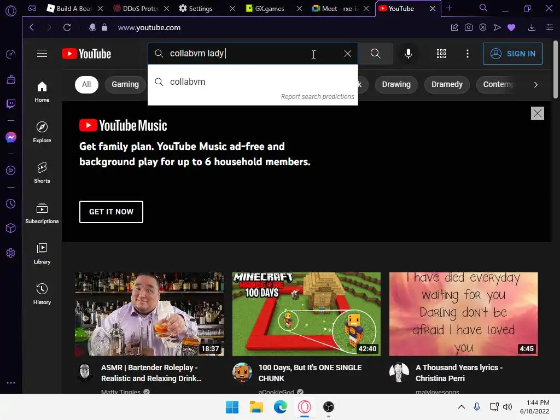
Task: Go to Home in YouTube sidebar
Action: (42, 92)
